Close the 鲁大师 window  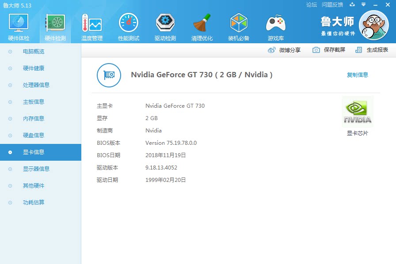tap(388, 4)
